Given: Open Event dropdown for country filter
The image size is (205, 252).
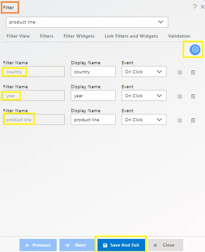Looking at the screenshot, I should [144, 71].
